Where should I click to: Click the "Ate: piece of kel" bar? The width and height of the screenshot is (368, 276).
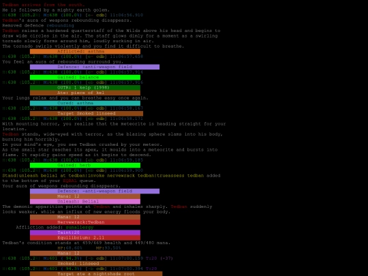tap(85, 93)
